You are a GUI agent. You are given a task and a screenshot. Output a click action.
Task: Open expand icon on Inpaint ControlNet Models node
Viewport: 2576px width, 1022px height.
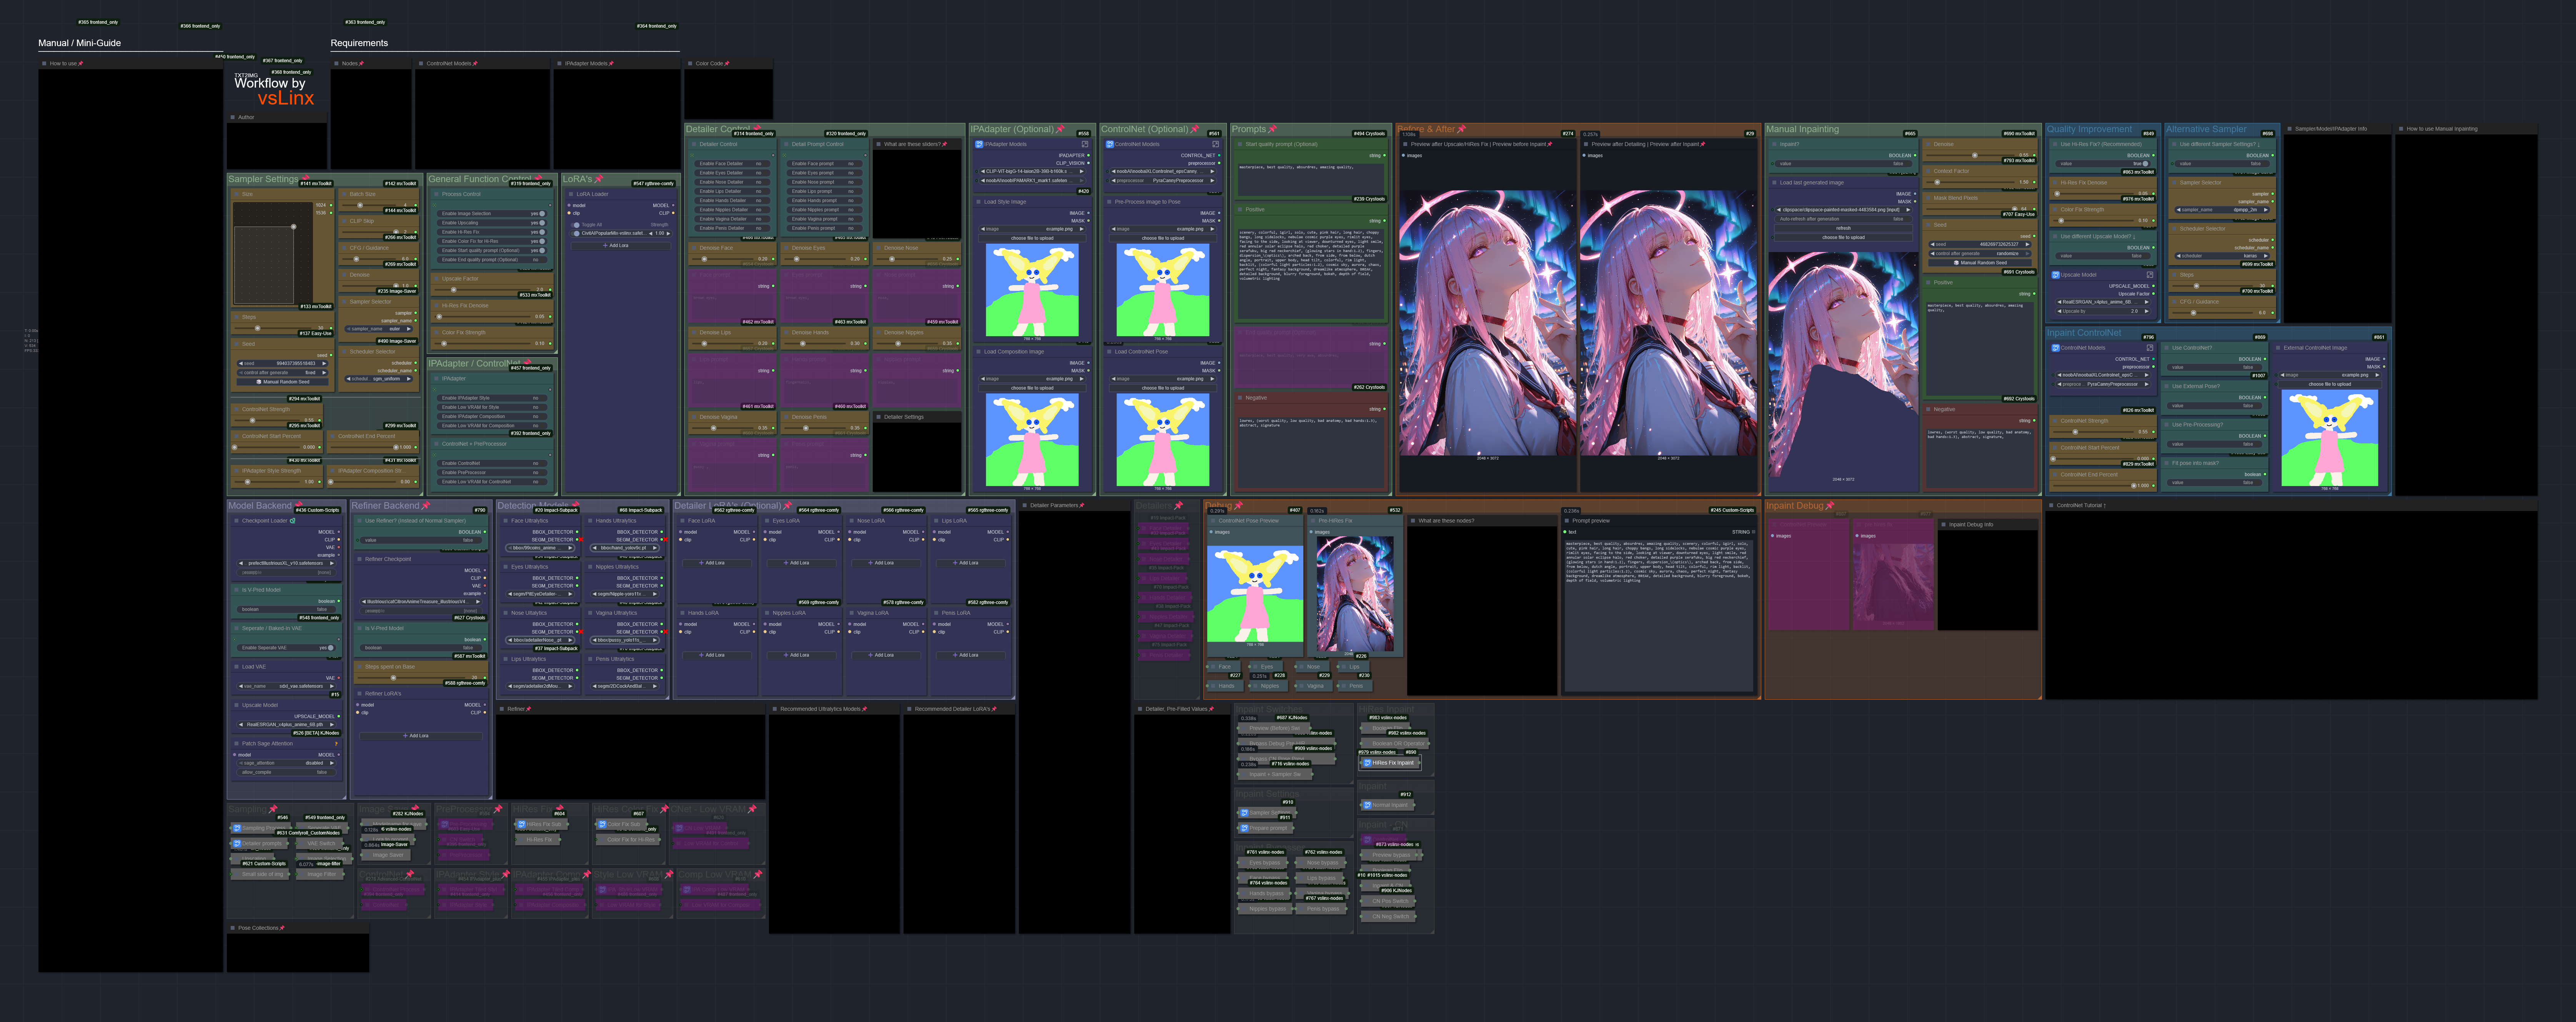(2150, 348)
